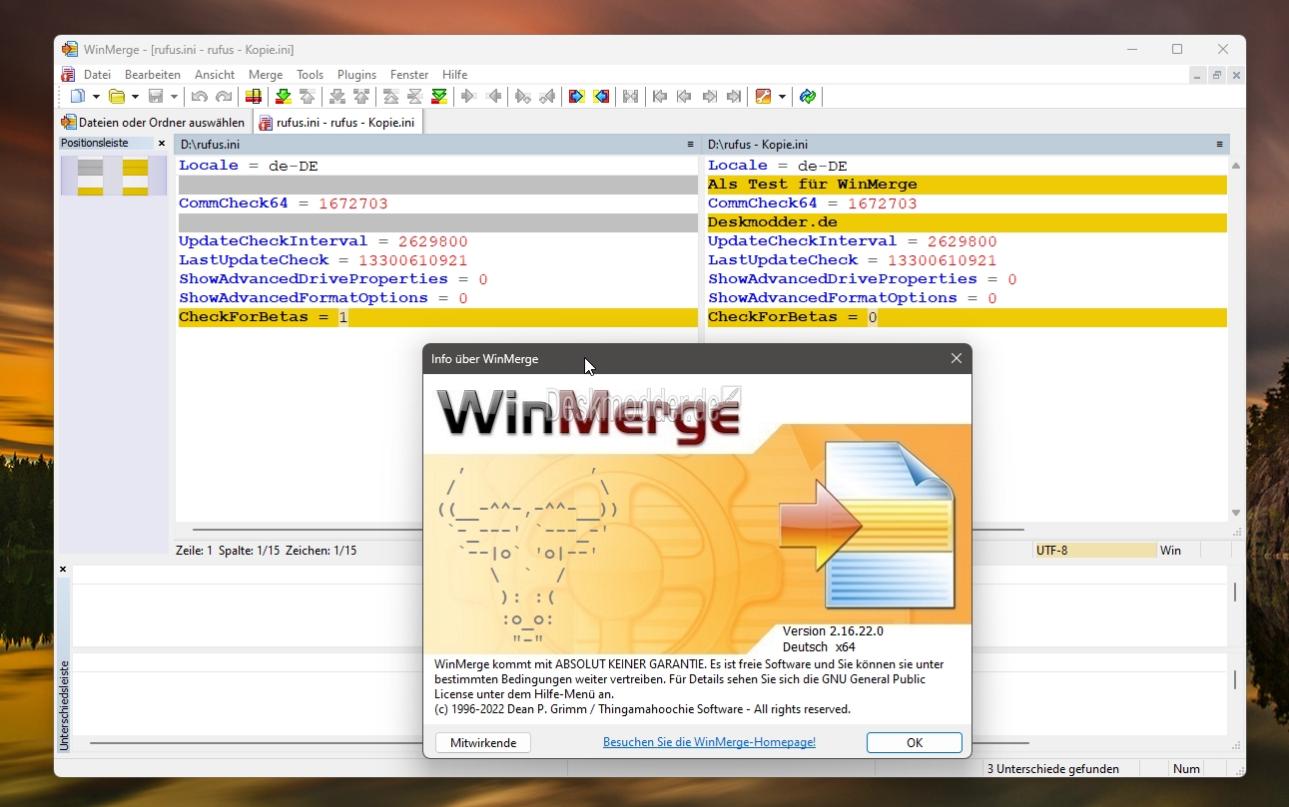The height and width of the screenshot is (807, 1289).
Task: Open the Ansicht menu
Action: (x=215, y=75)
